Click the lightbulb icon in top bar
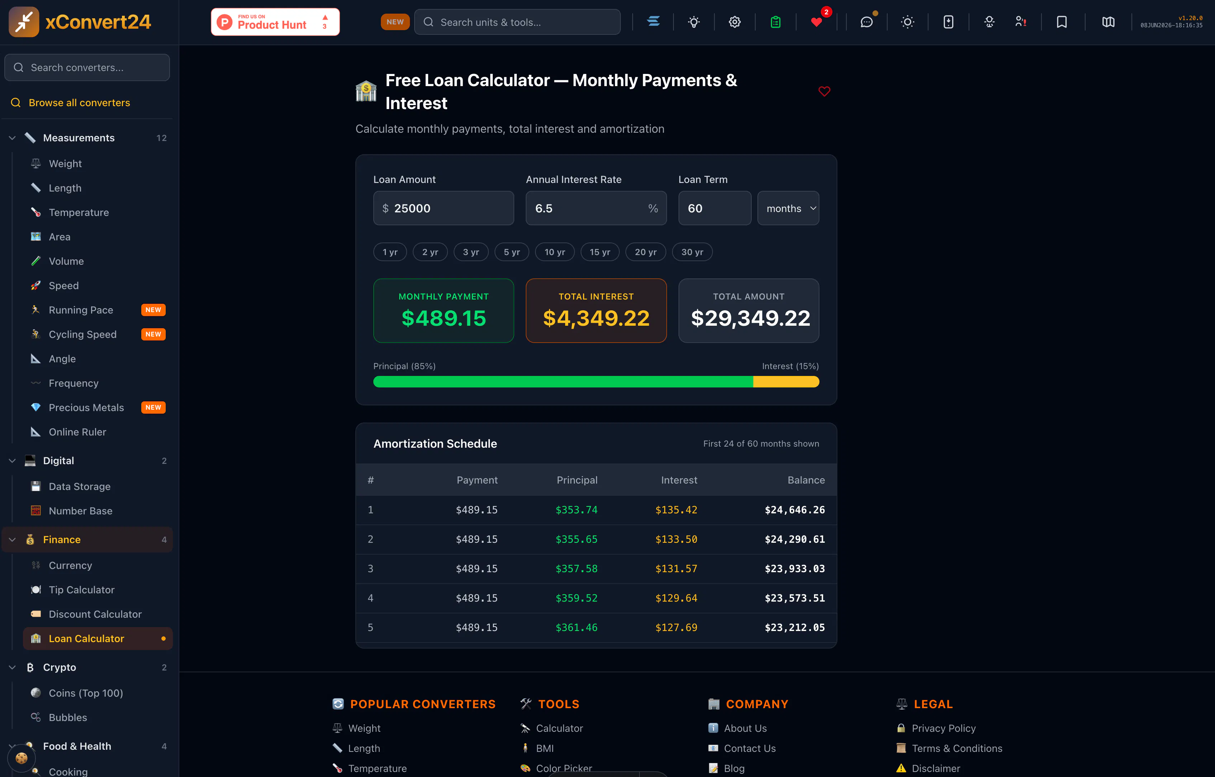The width and height of the screenshot is (1215, 777). click(x=694, y=22)
